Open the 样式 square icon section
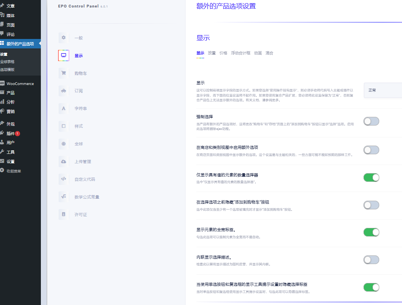This screenshot has height=305, width=402. tap(64, 126)
